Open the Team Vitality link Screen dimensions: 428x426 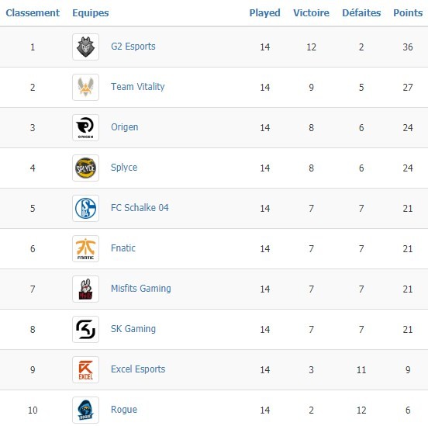pos(138,87)
